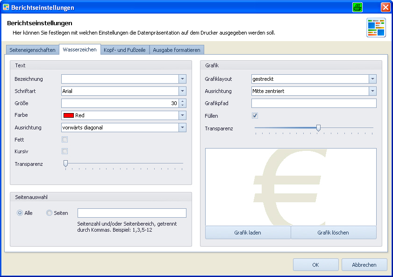This screenshot has height=277, width=393.
Task: Enable the Kursiv checkbox
Action: coord(64,151)
